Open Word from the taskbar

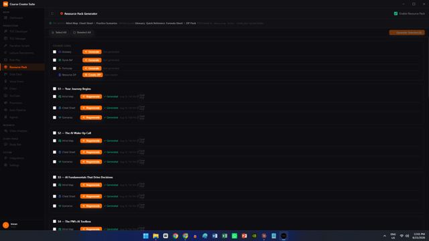214,236
